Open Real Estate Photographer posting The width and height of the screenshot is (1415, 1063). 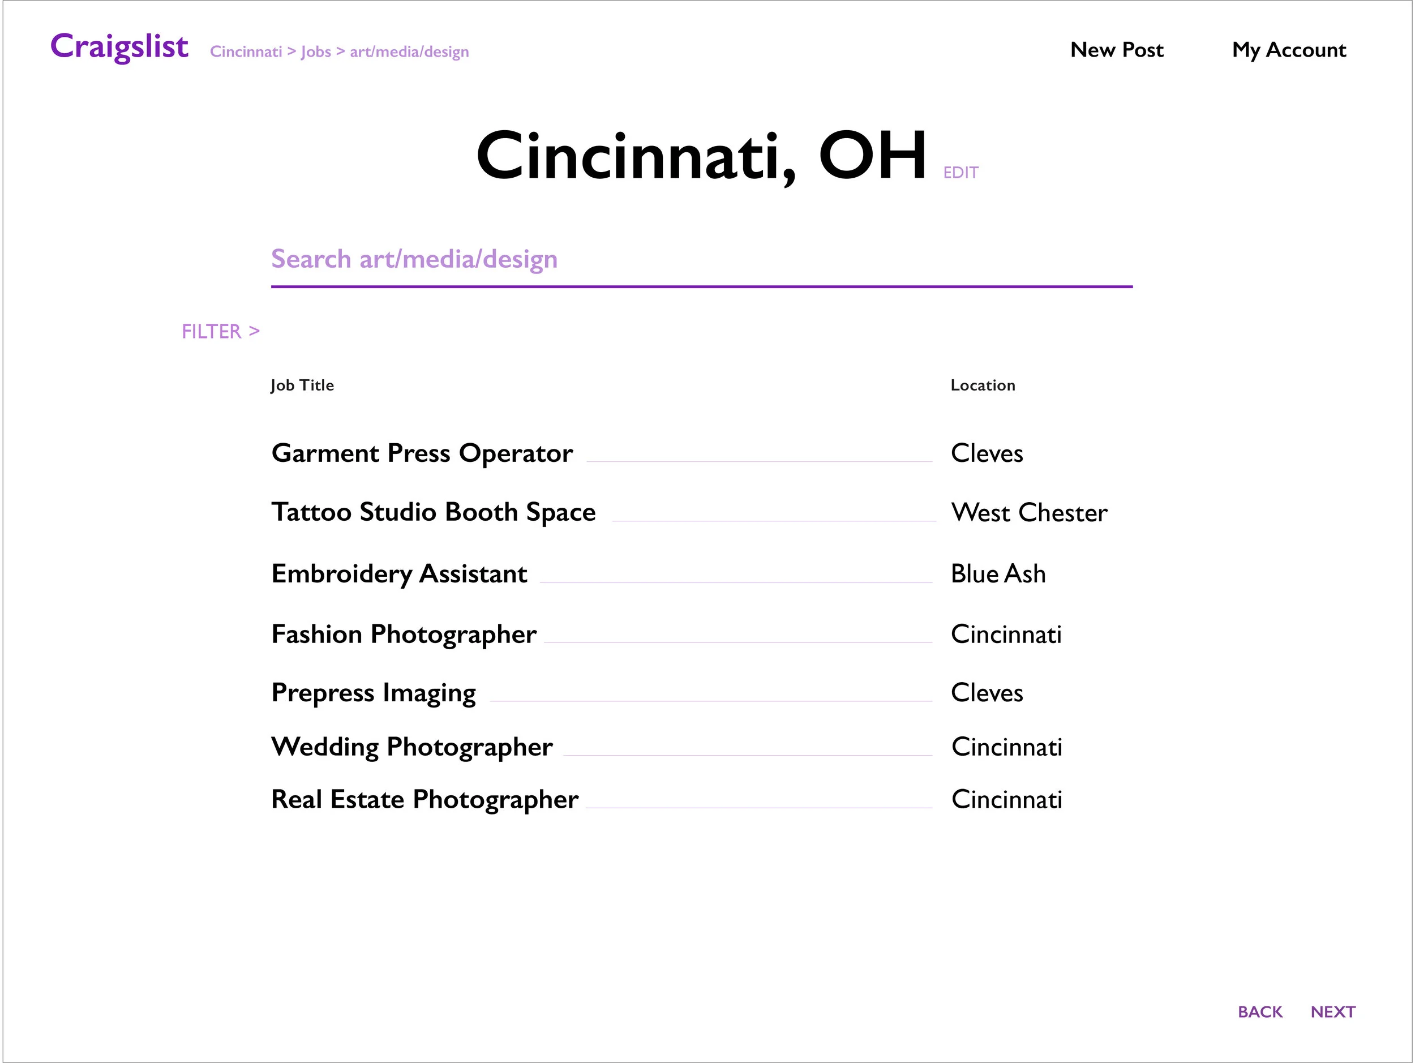point(424,799)
